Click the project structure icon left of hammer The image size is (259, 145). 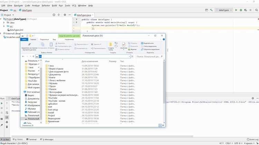207,10
